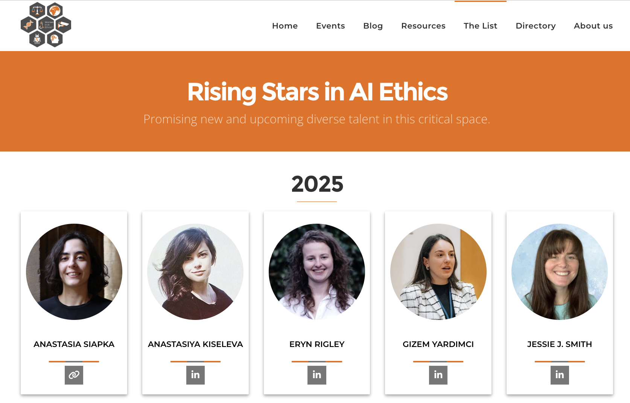
Task: Click the Women in AI Ethics hexagon logo
Action: tap(46, 25)
